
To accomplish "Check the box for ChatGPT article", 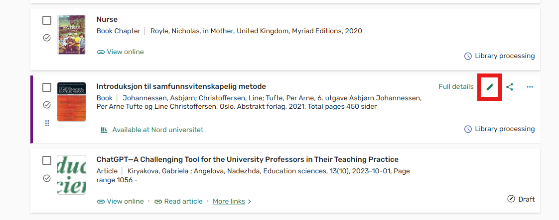I will [47, 160].
